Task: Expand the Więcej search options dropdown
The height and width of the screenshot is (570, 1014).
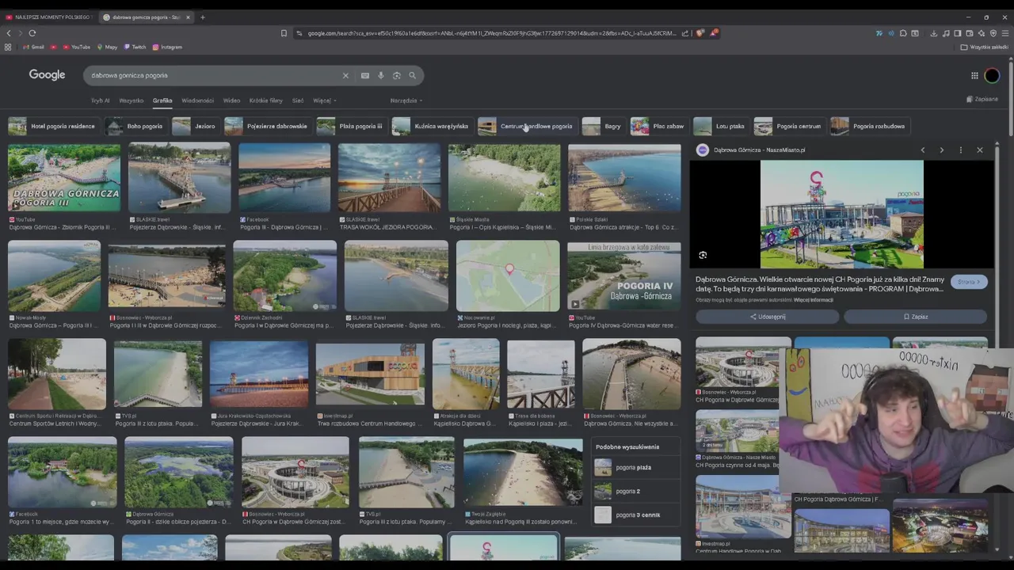Action: tap(324, 101)
